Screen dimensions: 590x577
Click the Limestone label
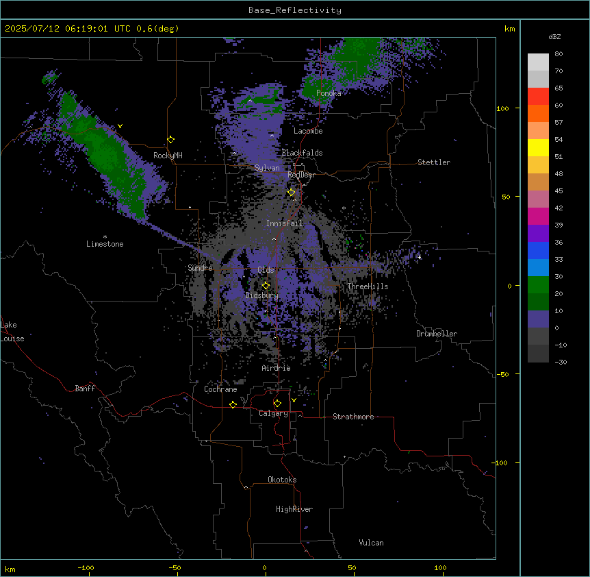(x=105, y=244)
